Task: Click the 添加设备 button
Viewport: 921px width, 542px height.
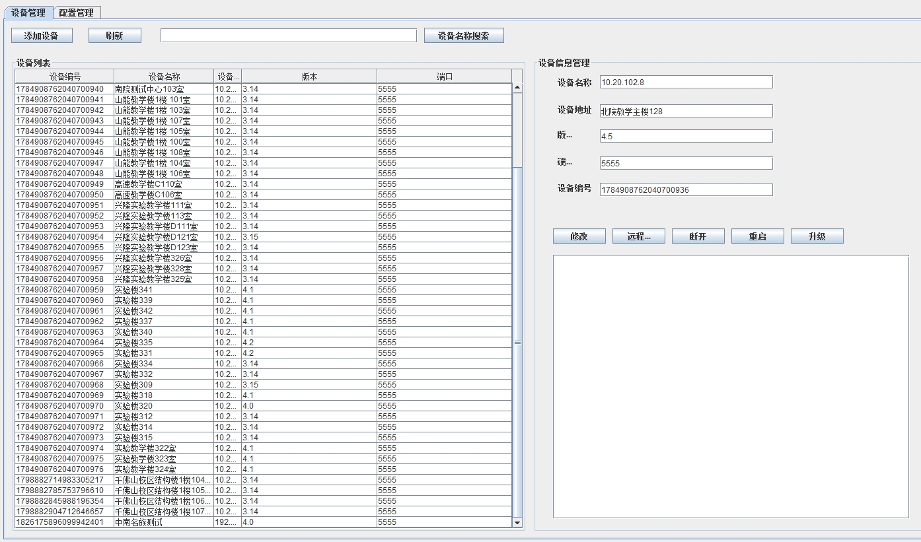Action: 42,36
